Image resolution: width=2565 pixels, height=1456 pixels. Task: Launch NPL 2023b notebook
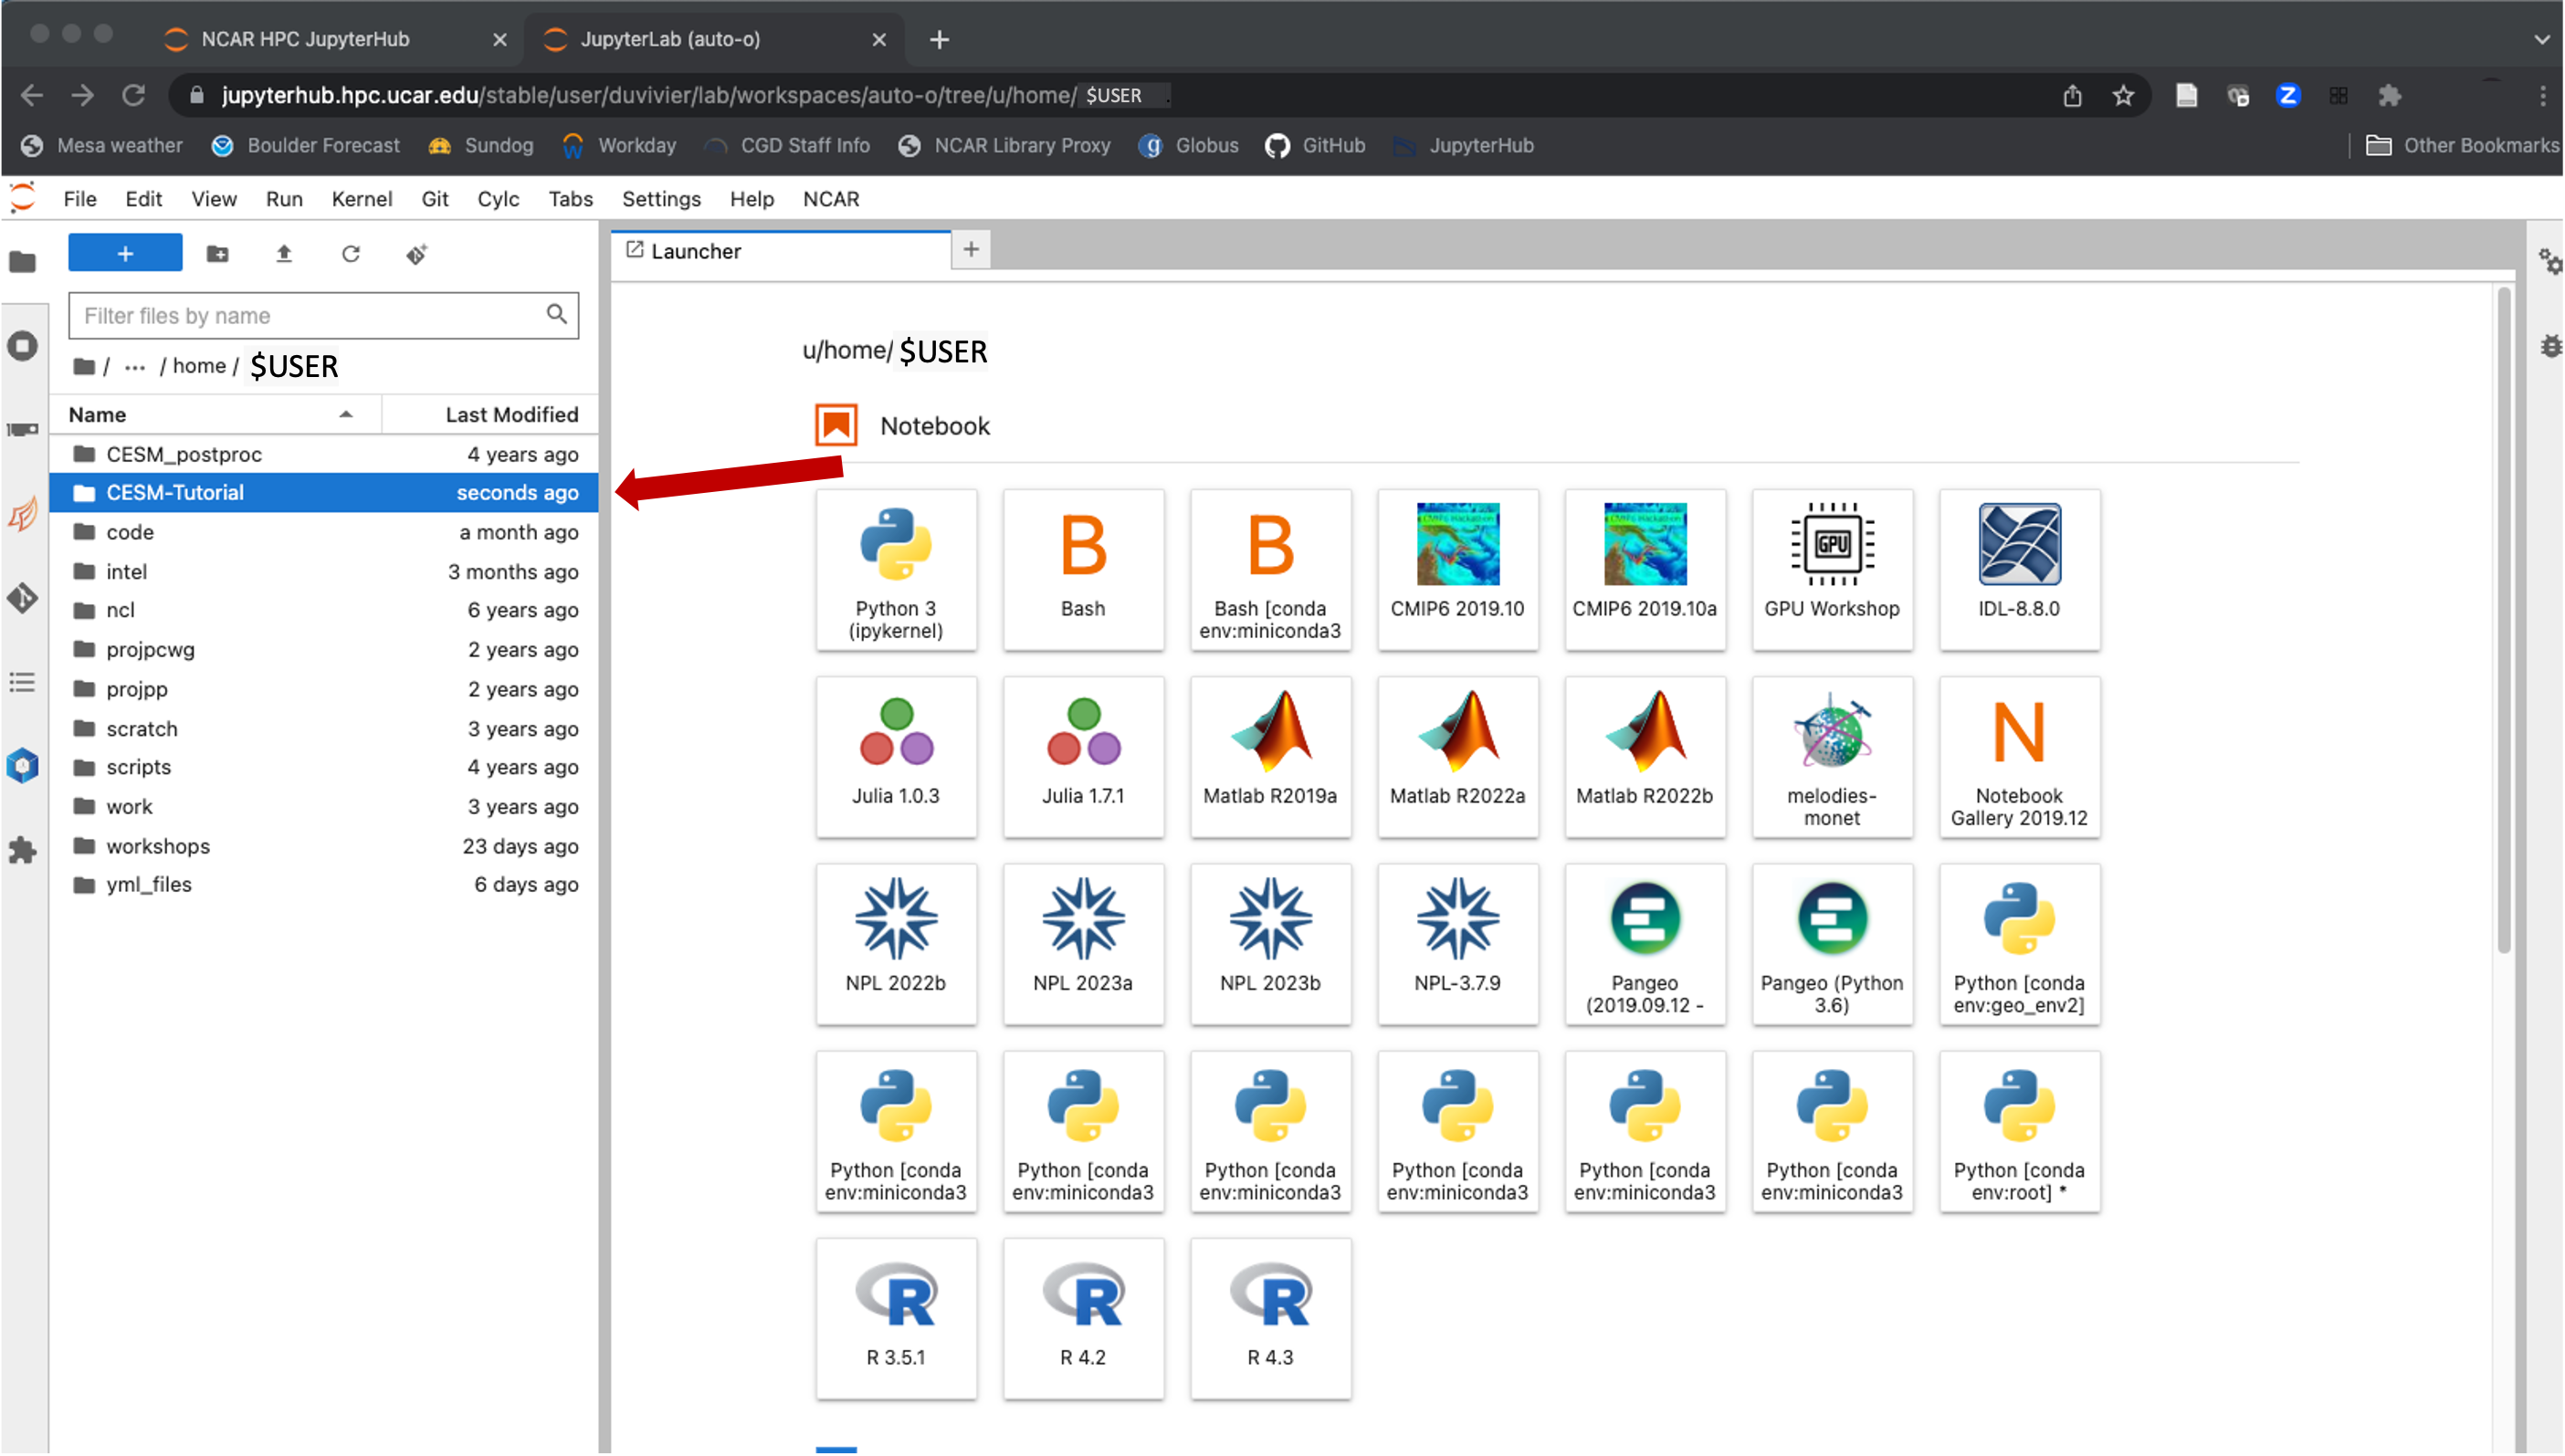tap(1270, 944)
